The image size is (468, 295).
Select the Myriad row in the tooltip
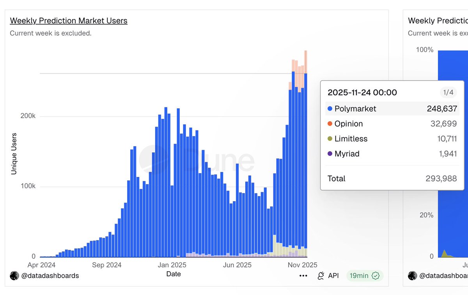(392, 154)
